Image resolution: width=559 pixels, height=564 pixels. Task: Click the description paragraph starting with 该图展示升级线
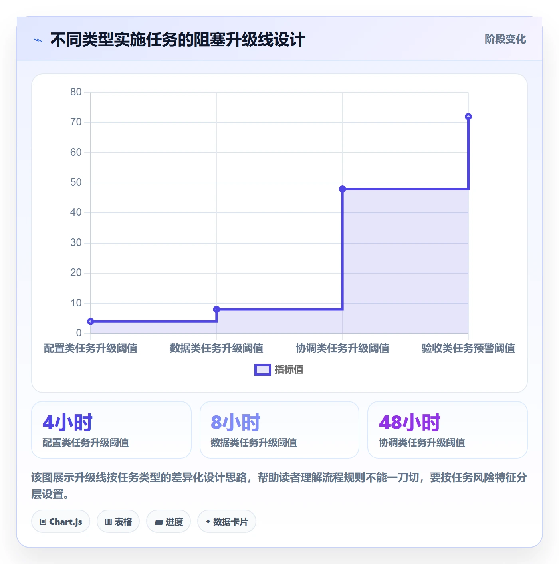[279, 486]
